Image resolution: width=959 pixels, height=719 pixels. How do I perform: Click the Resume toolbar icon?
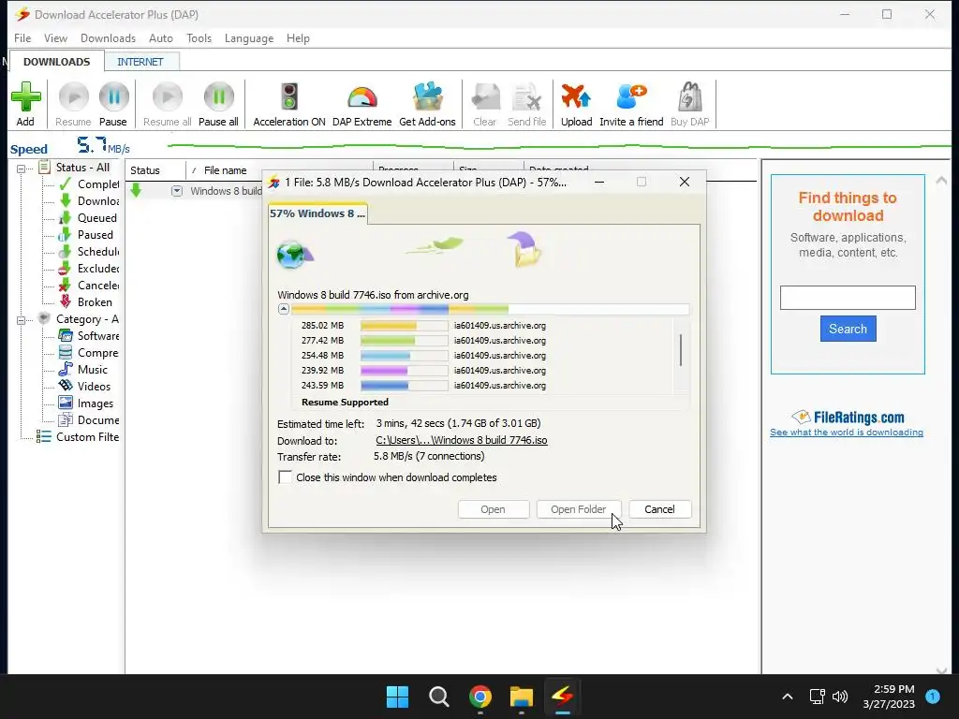pos(73,97)
